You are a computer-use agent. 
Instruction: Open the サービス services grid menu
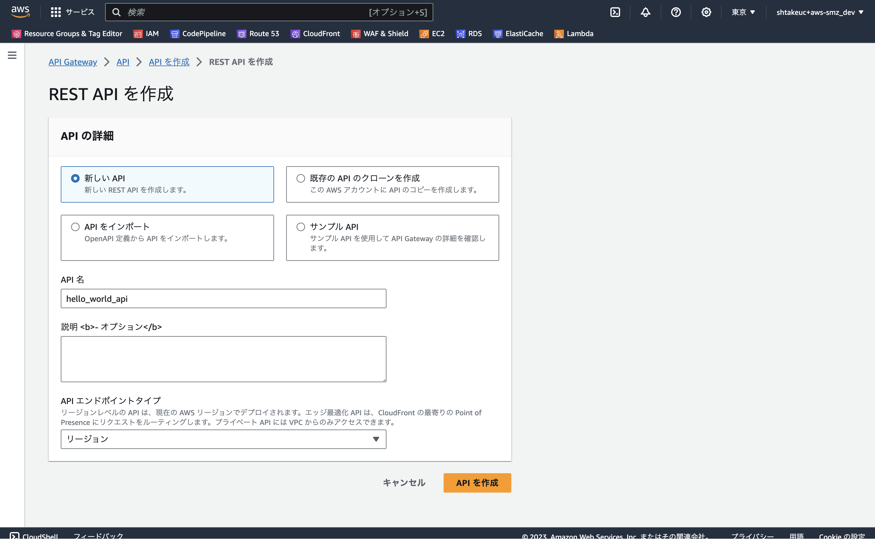point(73,12)
